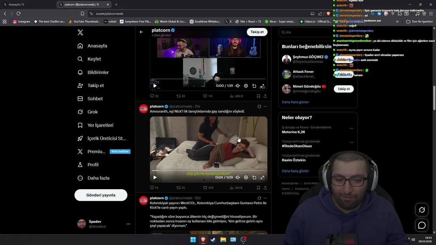Open Premium in the sidebar
This screenshot has height=245, width=436.
pyautogui.click(x=104, y=151)
